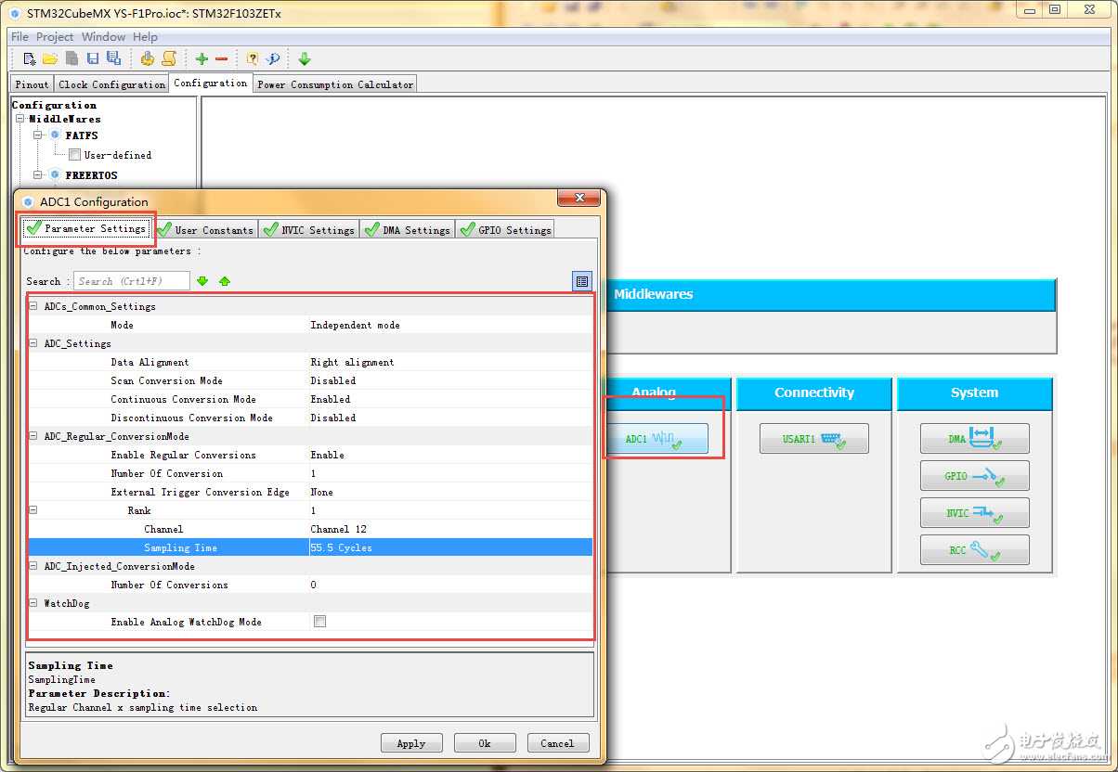
Task: Click the parameter Search input field
Action: 131,281
